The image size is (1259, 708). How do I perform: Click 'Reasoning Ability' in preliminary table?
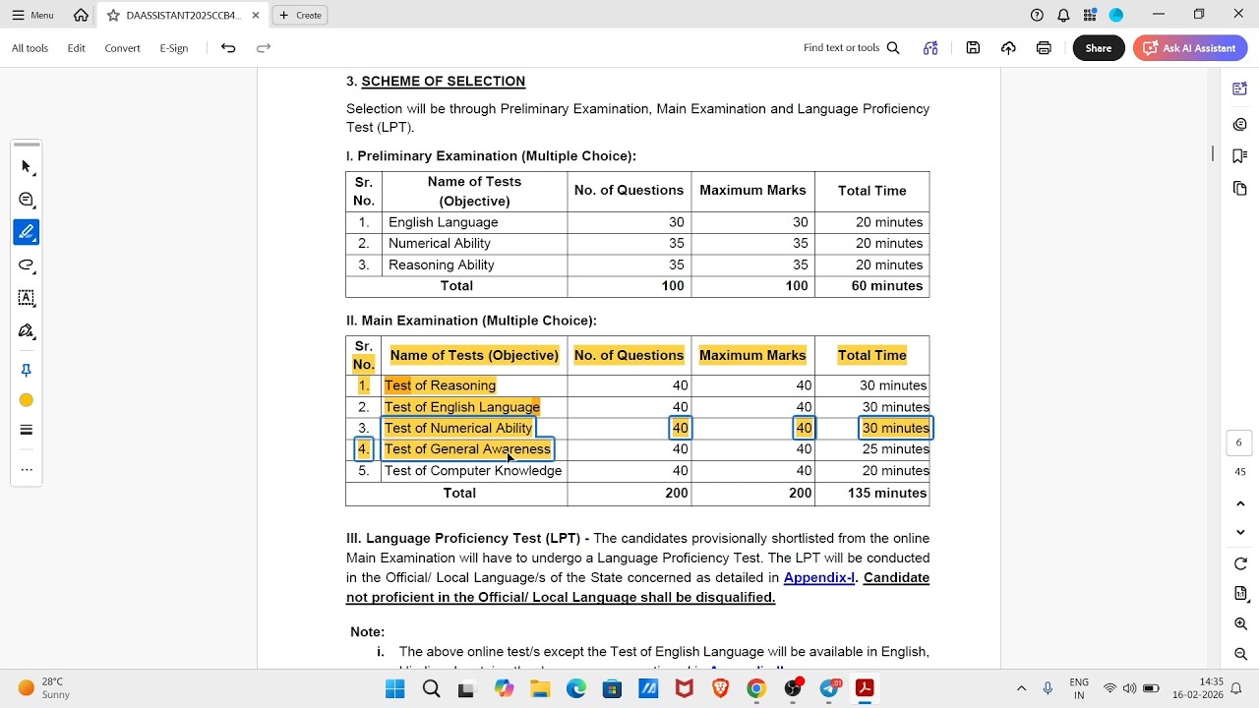click(x=441, y=265)
